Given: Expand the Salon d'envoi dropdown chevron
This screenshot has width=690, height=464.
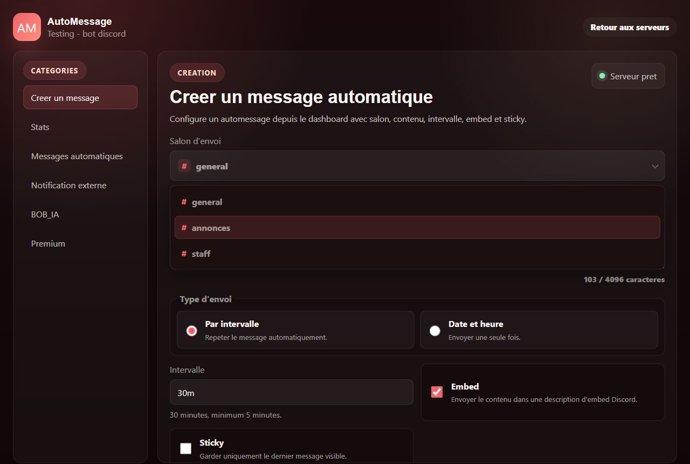Looking at the screenshot, I should (x=655, y=166).
